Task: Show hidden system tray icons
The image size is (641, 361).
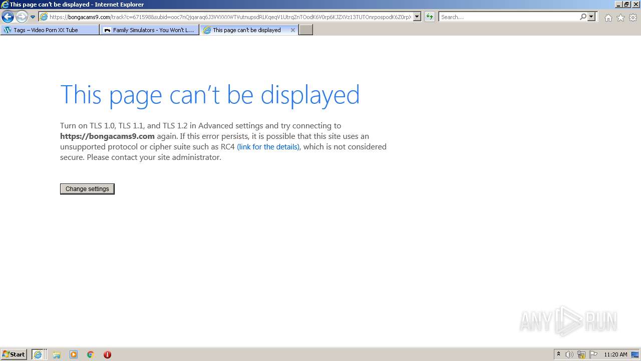Action: click(558, 354)
